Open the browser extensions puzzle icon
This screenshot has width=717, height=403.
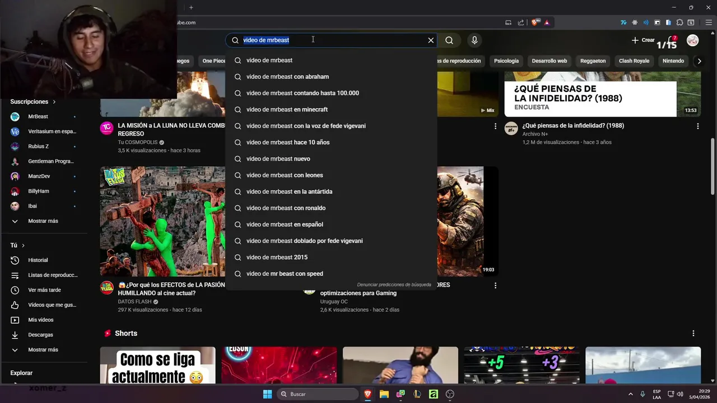[x=679, y=22]
